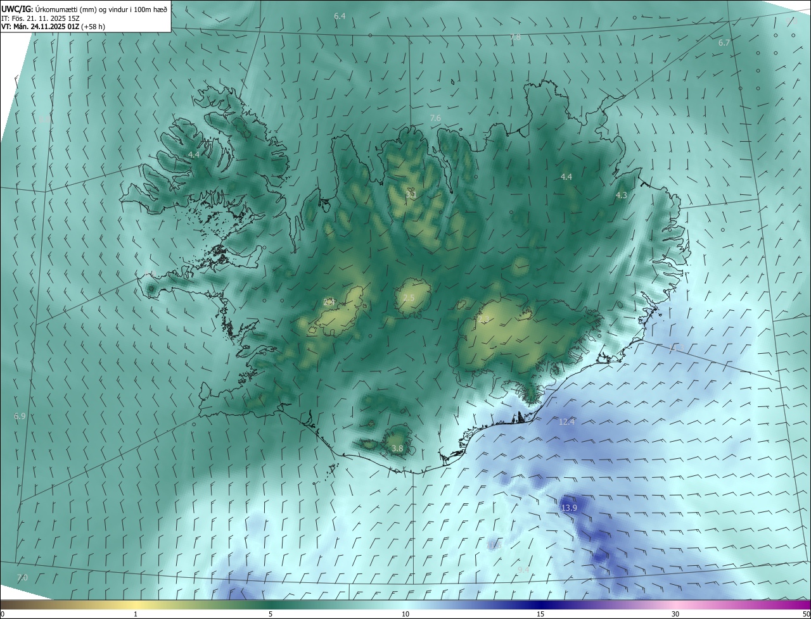Click the 6.4 value on the top edge
Image resolution: width=811 pixels, height=619 pixels.
[340, 16]
